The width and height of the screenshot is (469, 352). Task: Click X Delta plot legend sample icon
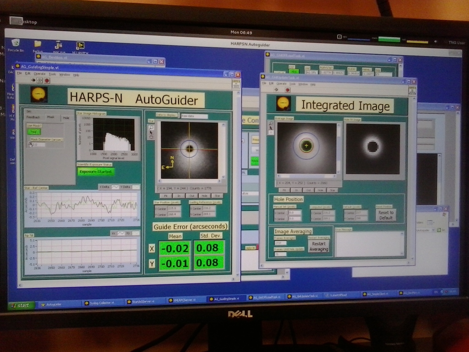115,187
